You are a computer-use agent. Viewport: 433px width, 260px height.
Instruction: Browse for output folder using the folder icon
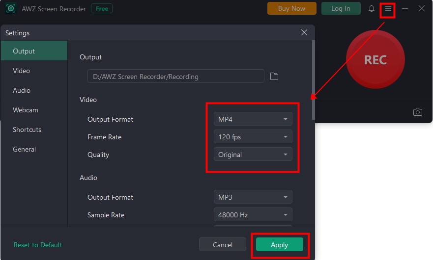274,77
